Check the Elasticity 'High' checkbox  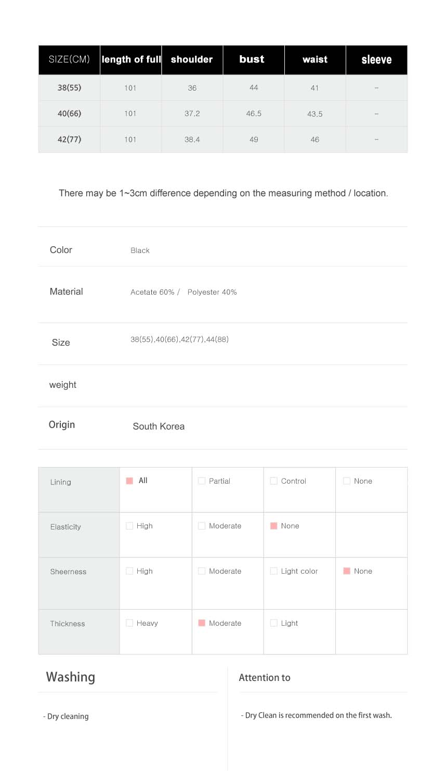click(x=129, y=526)
